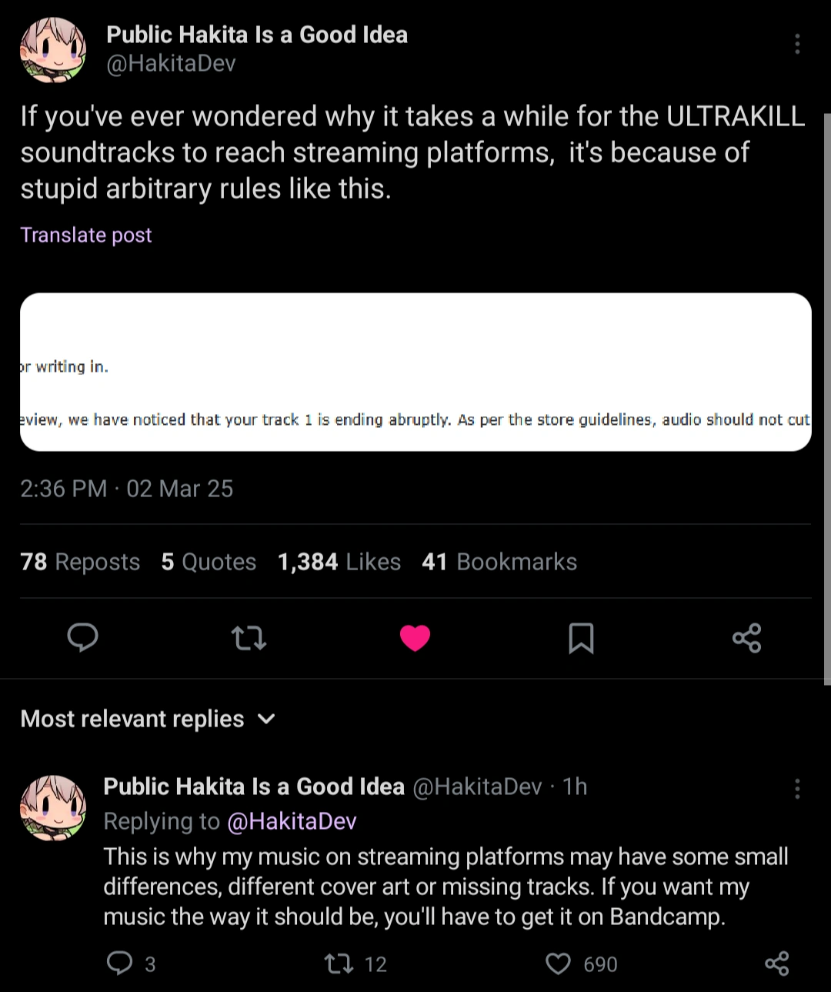Screen dimensions: 831x992
Task: Open the reply composer via speech bubble icon
Action: tap(83, 639)
